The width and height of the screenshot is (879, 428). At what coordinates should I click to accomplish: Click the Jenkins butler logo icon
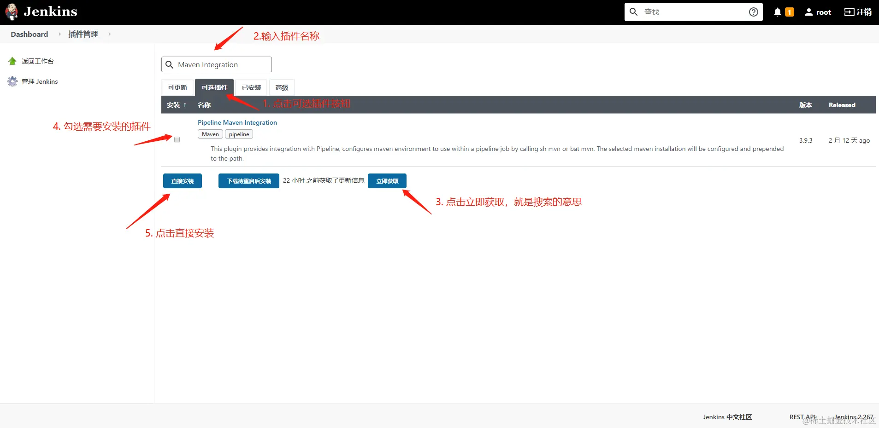(12, 12)
